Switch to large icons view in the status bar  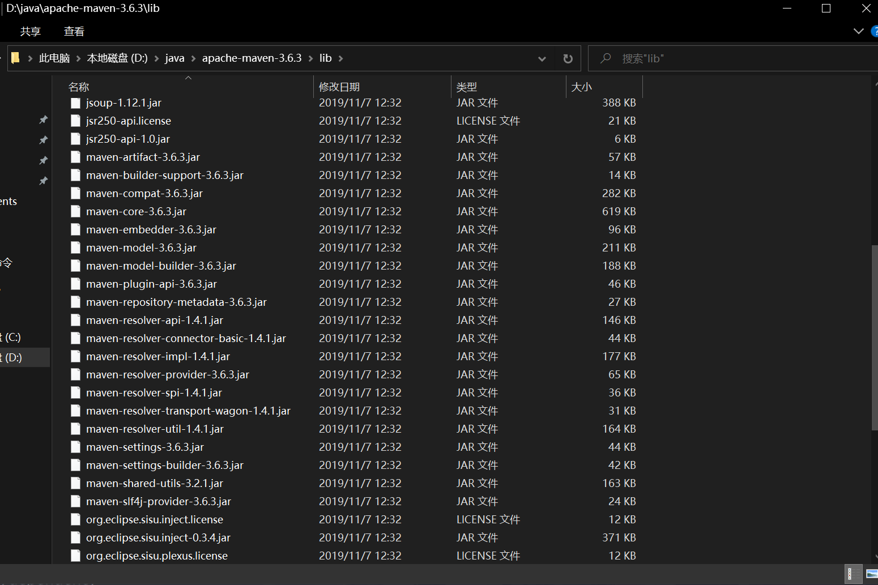tap(871, 574)
